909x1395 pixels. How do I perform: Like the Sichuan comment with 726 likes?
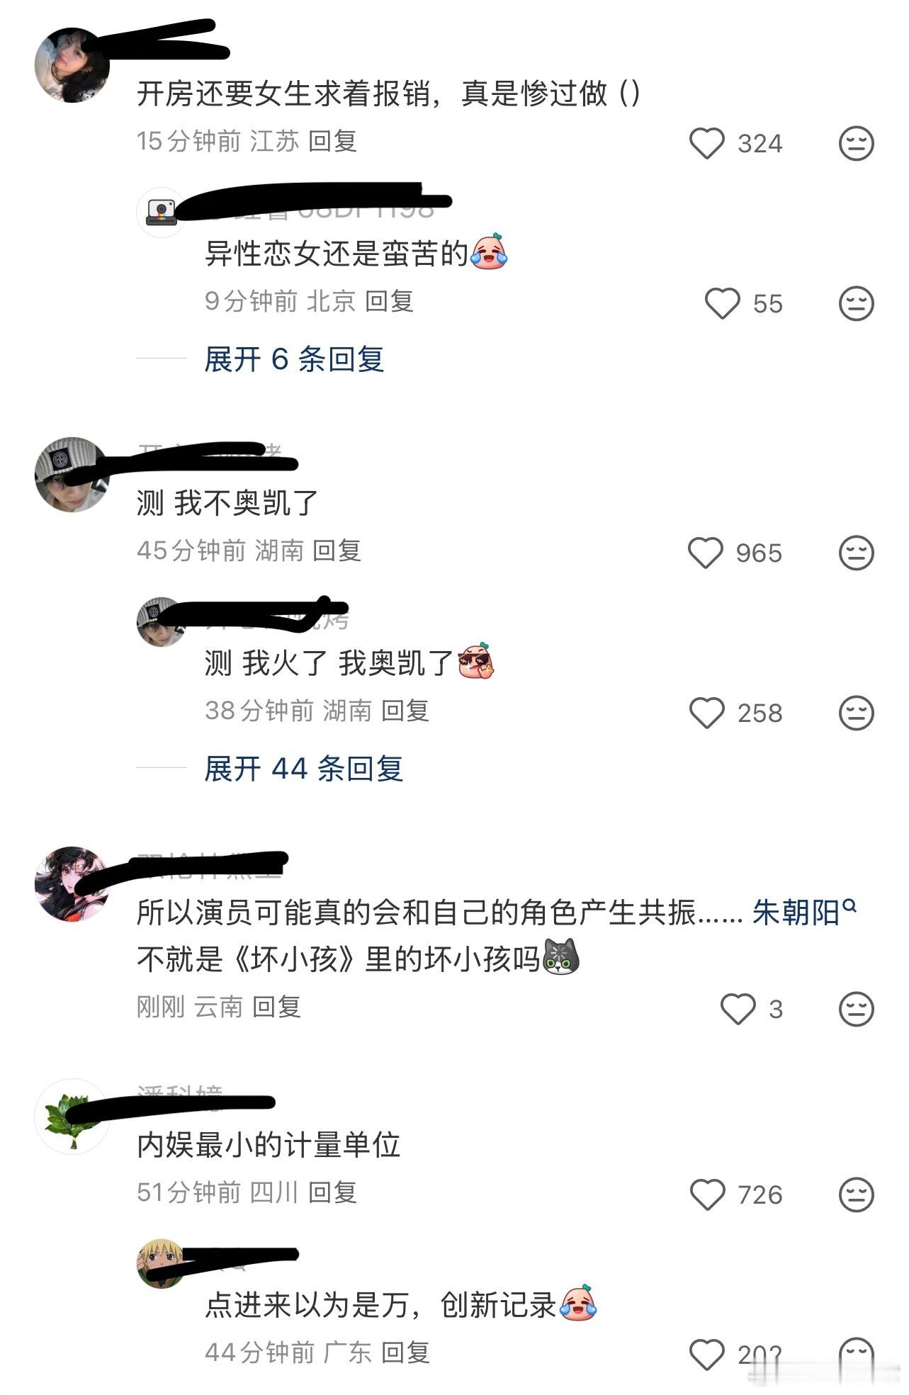(x=707, y=1194)
